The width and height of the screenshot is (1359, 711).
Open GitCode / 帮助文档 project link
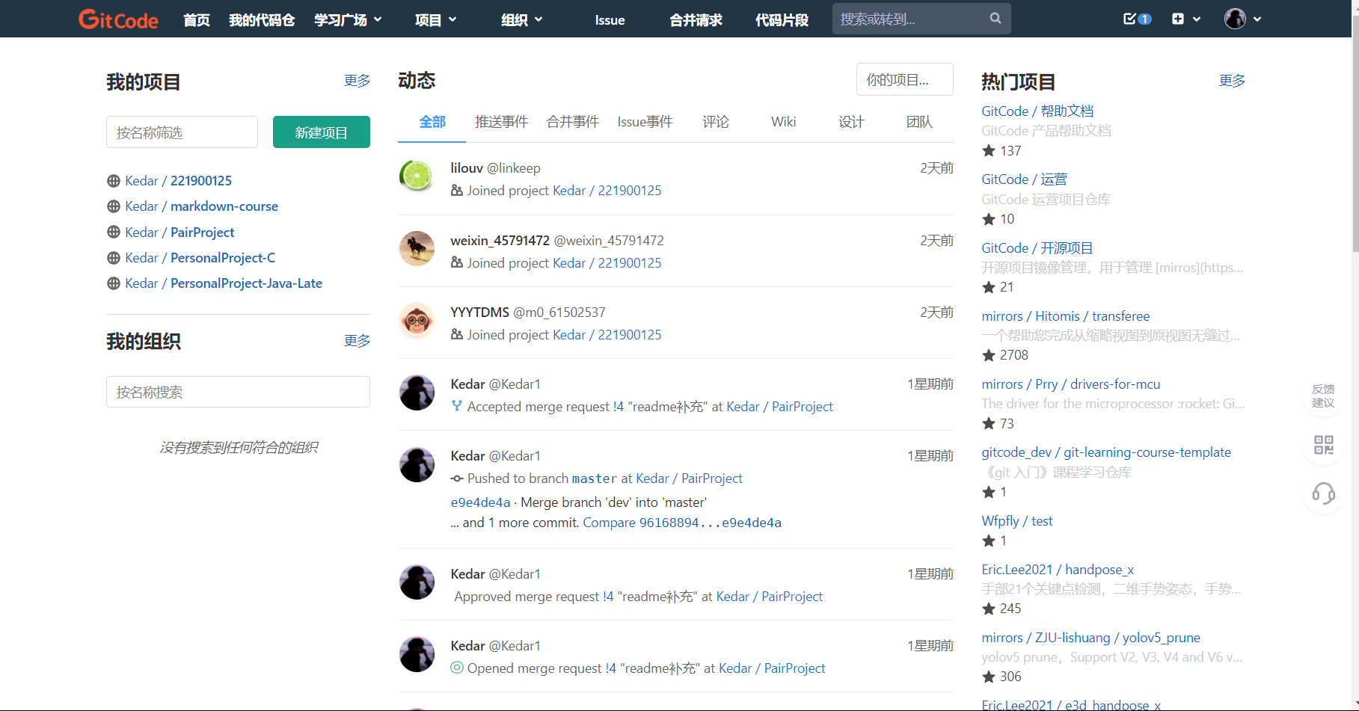click(1037, 111)
